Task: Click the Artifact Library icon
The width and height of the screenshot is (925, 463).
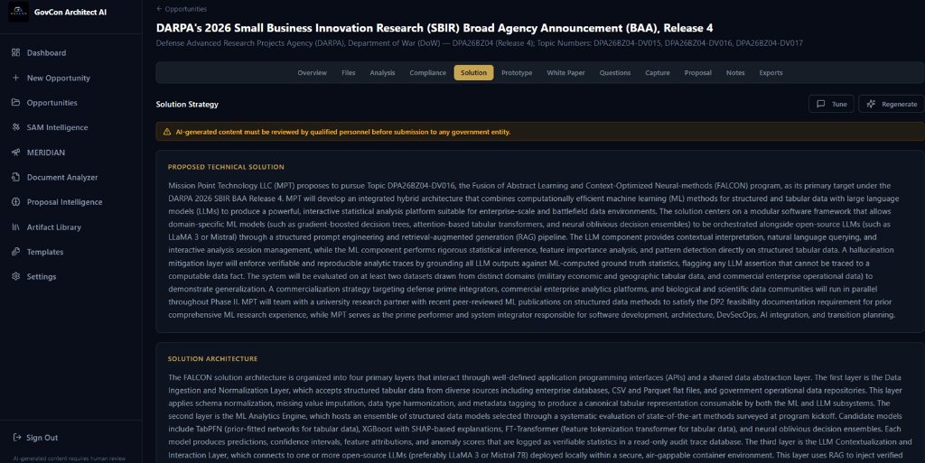Action: pos(16,227)
